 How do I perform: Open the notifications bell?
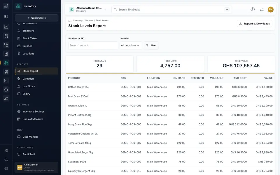262,9
